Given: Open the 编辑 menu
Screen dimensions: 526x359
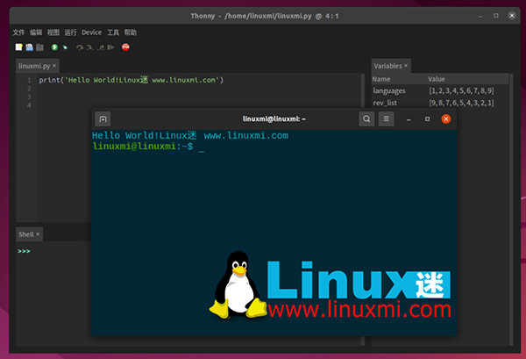Looking at the screenshot, I should [36, 32].
